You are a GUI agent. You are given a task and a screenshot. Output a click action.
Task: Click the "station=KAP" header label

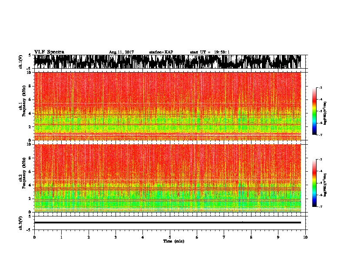161,52
